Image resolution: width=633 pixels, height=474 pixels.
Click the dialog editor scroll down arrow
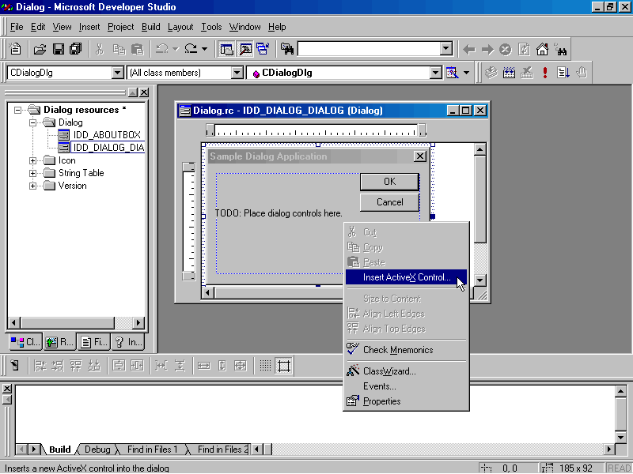pos(480,280)
